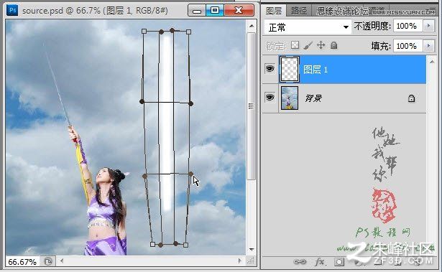The image size is (442, 272).
Task: Select the 背景 layer thumbnail
Action: pos(290,98)
